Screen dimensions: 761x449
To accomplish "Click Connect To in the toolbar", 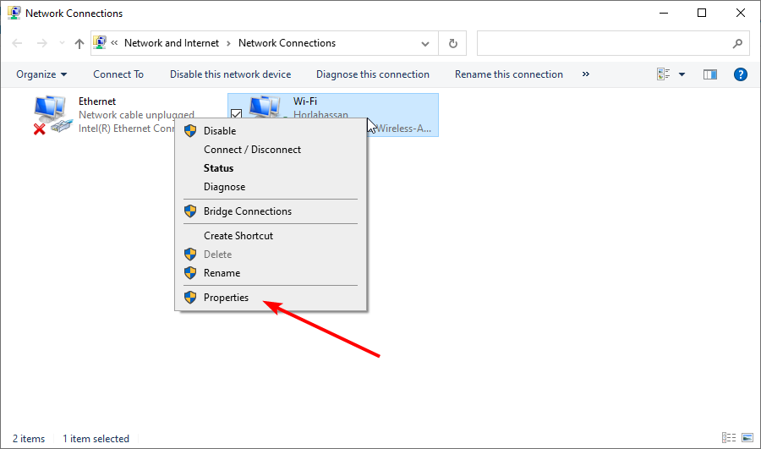I will (118, 74).
